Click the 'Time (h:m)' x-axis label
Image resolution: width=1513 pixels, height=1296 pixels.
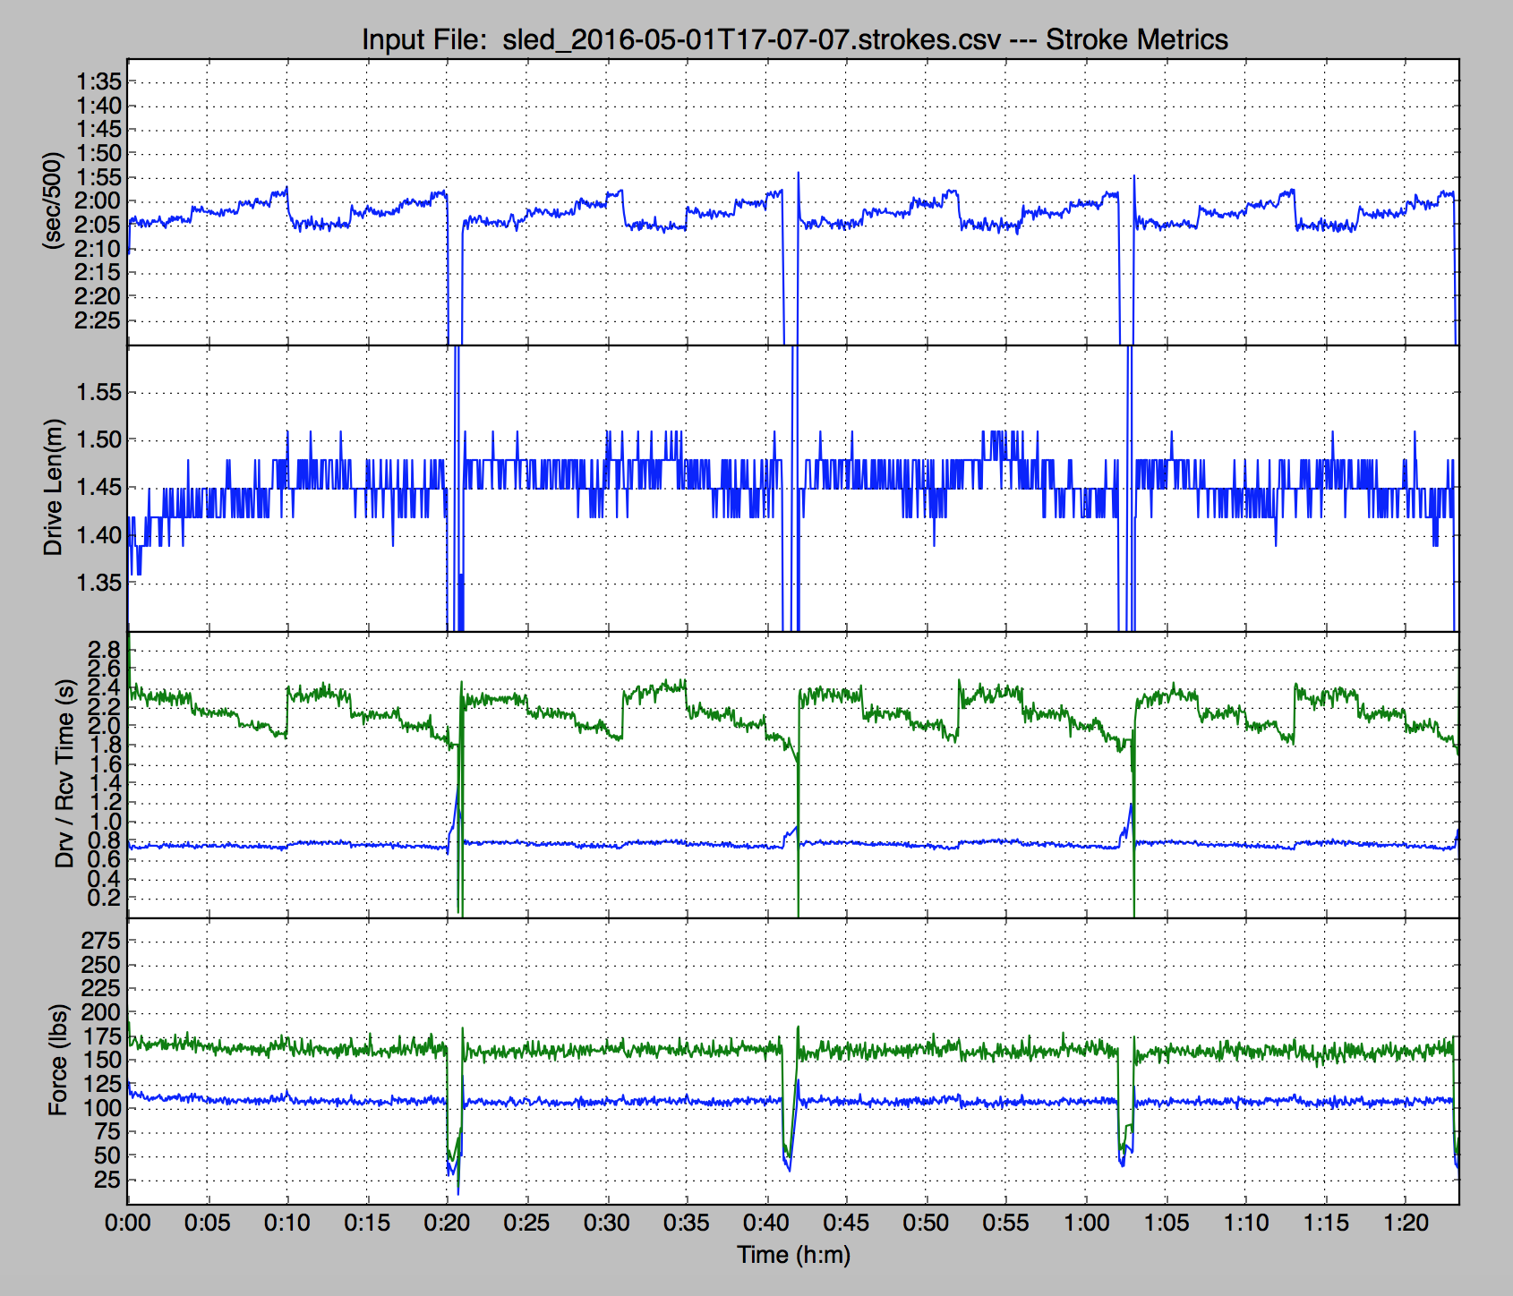pos(793,1255)
